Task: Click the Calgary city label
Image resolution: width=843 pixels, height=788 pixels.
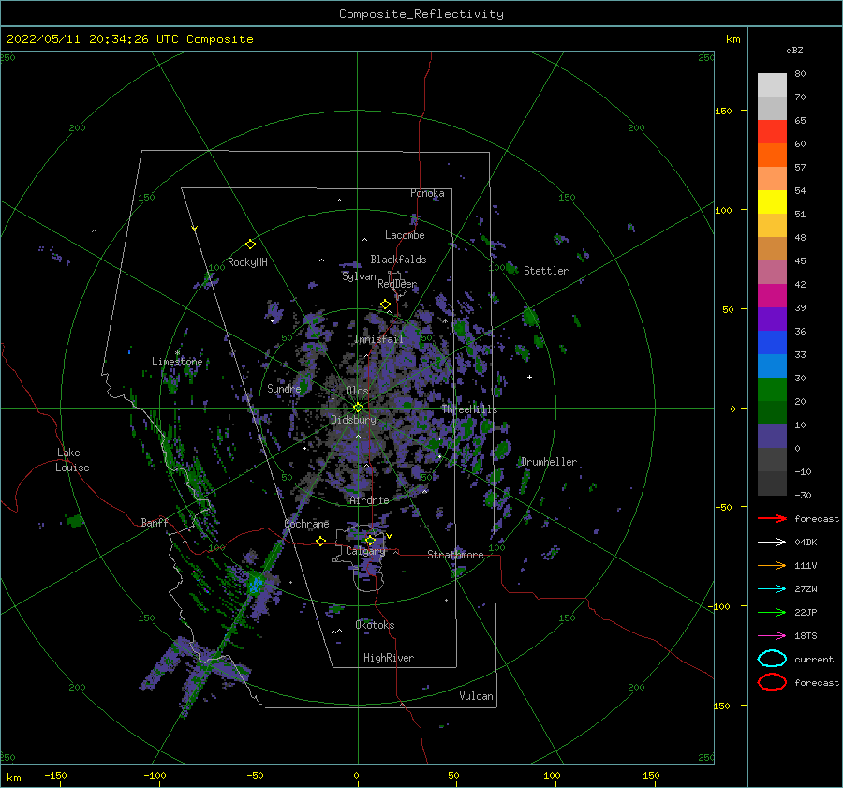Action: [x=365, y=551]
